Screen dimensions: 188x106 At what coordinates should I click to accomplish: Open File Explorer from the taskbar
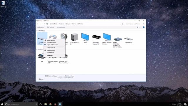[46, 104]
